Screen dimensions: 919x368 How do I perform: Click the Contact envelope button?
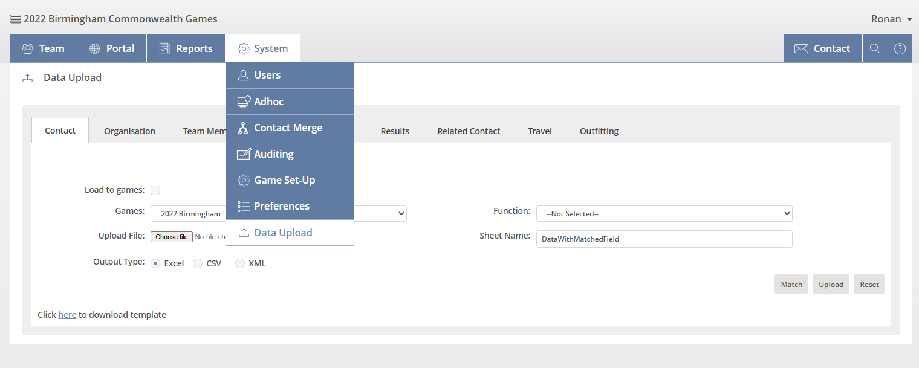coord(822,48)
